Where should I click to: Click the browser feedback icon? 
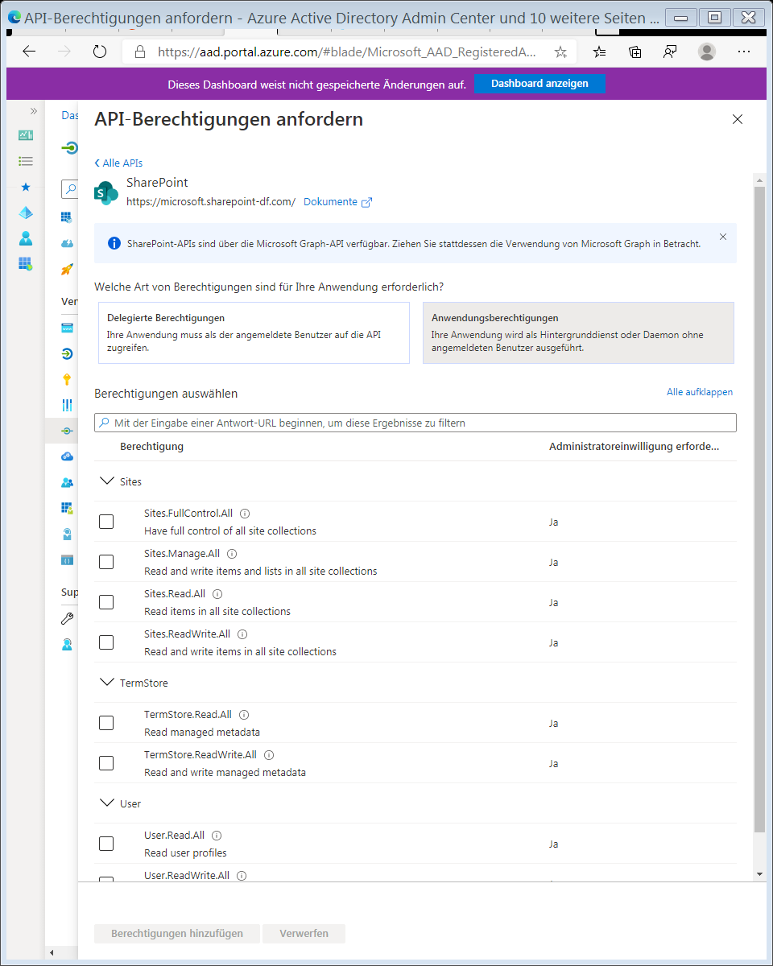[670, 52]
